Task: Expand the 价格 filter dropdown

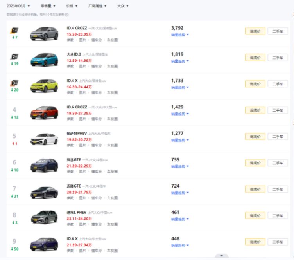Action: point(72,6)
